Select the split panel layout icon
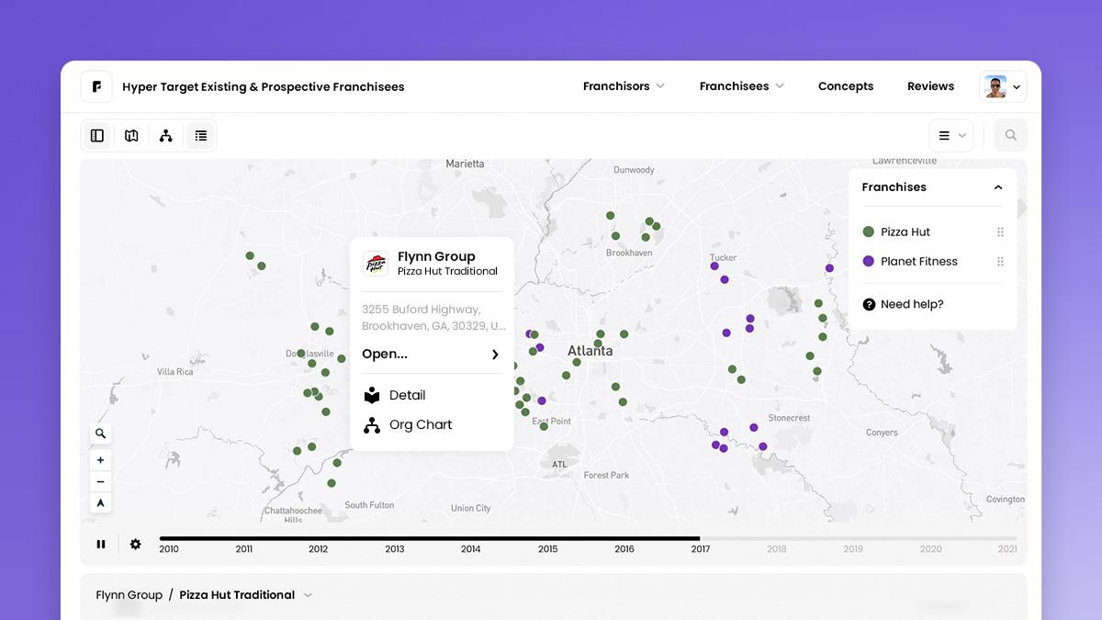 [96, 135]
